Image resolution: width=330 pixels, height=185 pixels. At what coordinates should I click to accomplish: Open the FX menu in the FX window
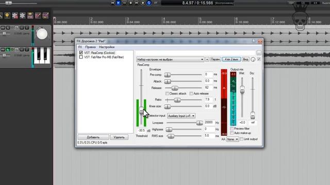tap(80, 47)
